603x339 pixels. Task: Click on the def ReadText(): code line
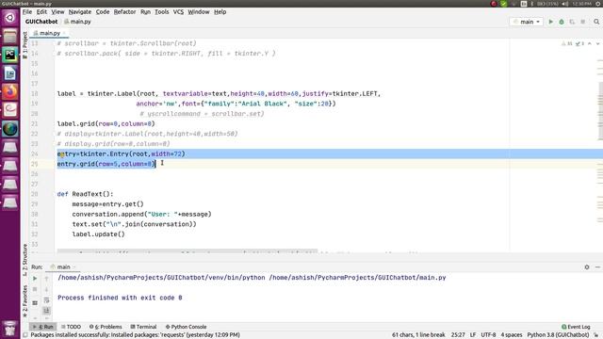point(86,194)
